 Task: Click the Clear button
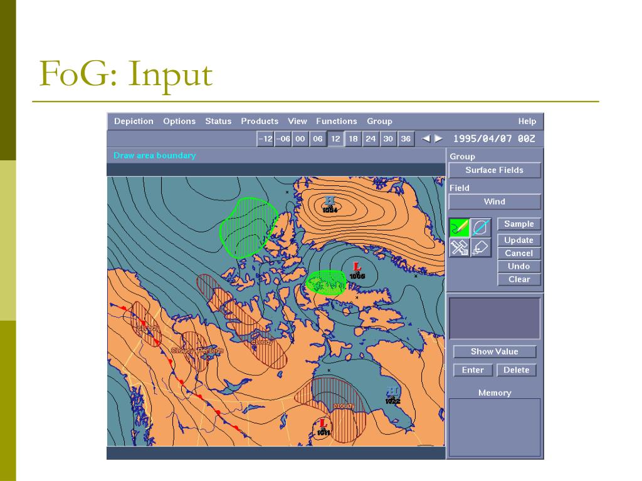click(518, 279)
